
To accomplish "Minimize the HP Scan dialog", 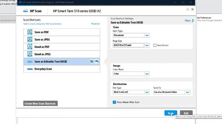I will pos(188,9).
